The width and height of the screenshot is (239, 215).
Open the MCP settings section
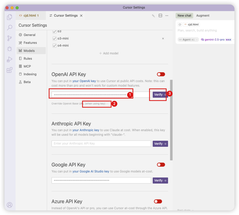coord(31,66)
